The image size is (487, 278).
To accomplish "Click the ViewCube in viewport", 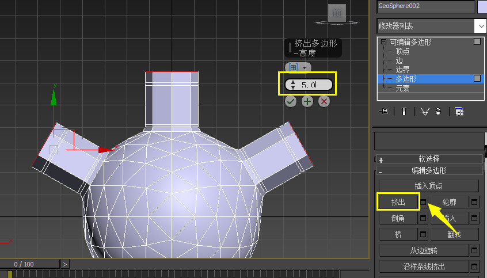I will tap(337, 13).
